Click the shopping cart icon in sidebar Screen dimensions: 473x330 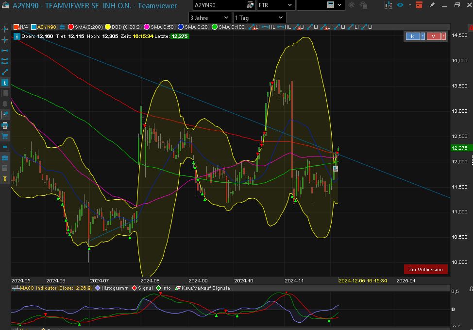(x=5, y=137)
